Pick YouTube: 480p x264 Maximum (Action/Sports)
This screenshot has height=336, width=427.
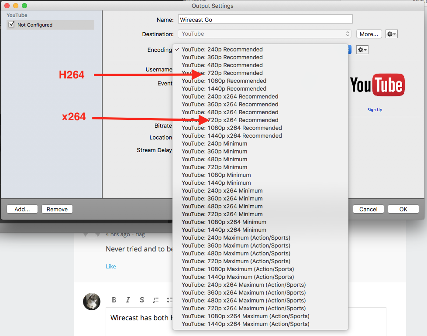(x=260, y=301)
